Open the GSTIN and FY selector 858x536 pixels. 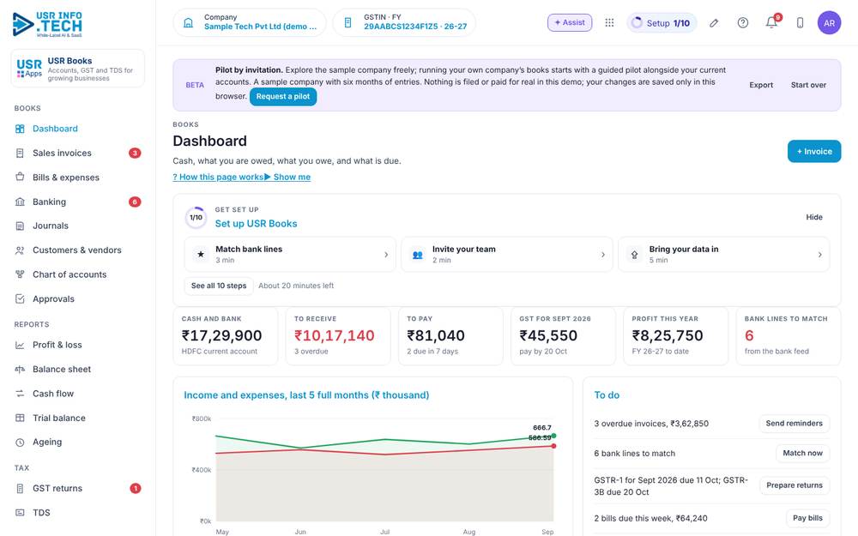pos(404,22)
